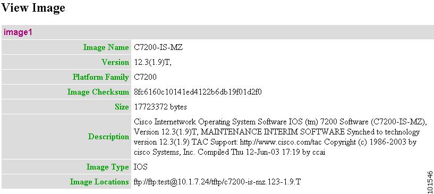
Task: Select the 12.3(1.9)T version value
Action: click(152, 62)
